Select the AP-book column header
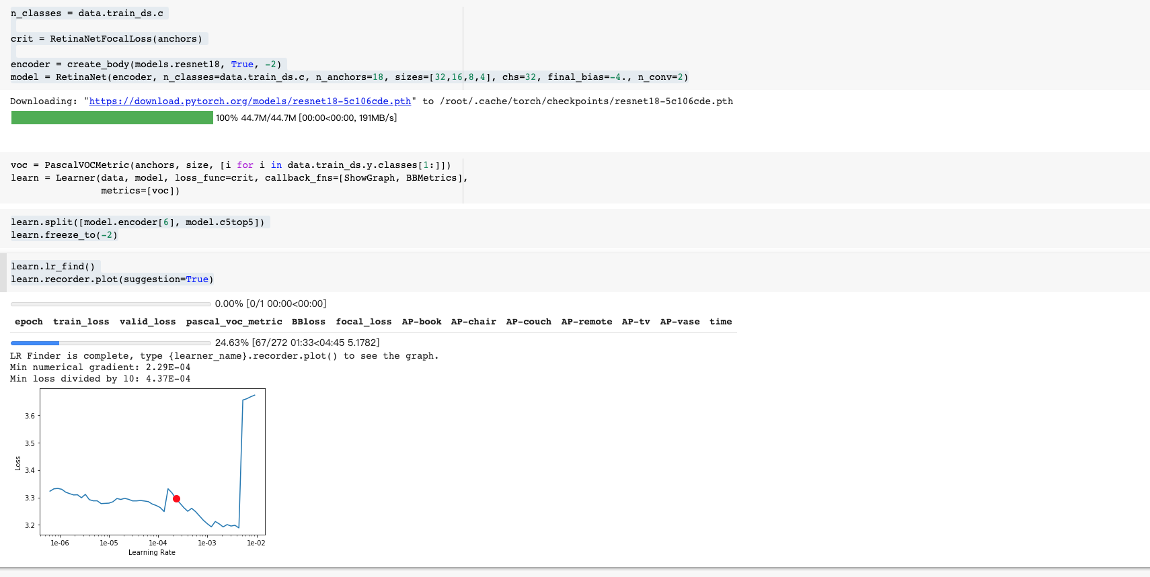Viewport: 1150px width, 577px height. [422, 322]
